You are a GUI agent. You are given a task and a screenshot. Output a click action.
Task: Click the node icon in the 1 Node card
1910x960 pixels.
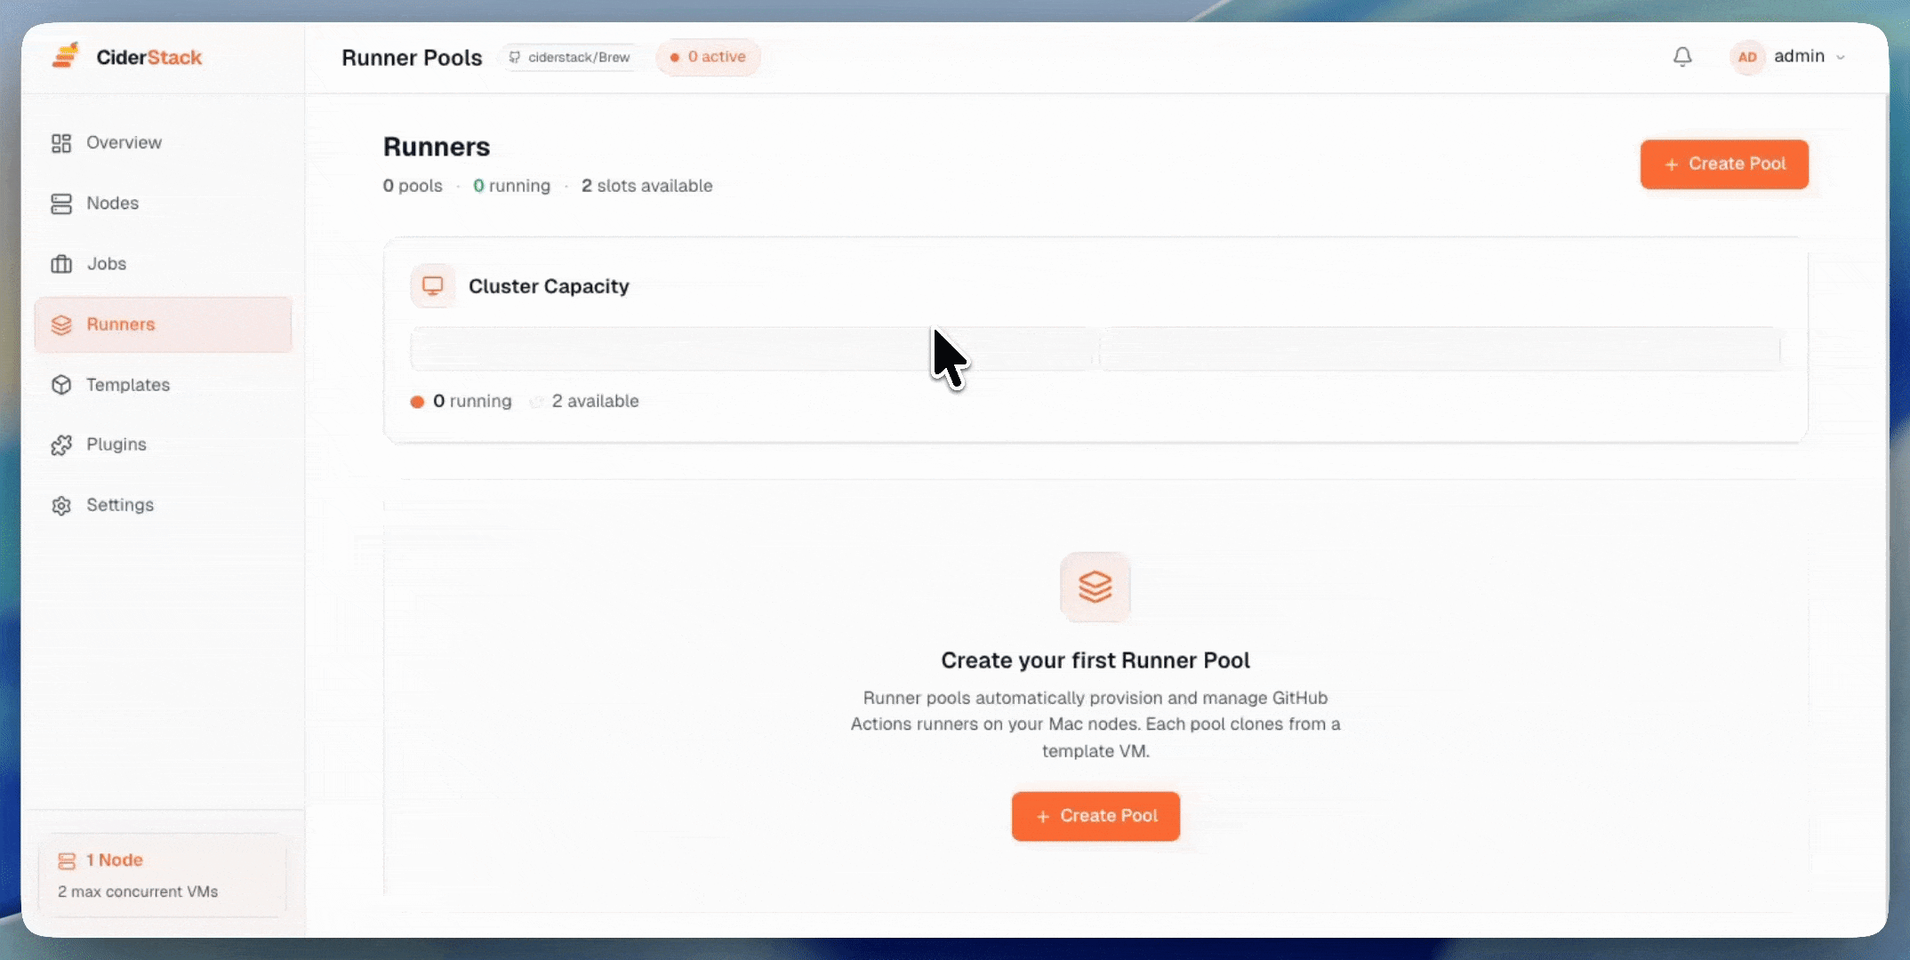coord(68,860)
